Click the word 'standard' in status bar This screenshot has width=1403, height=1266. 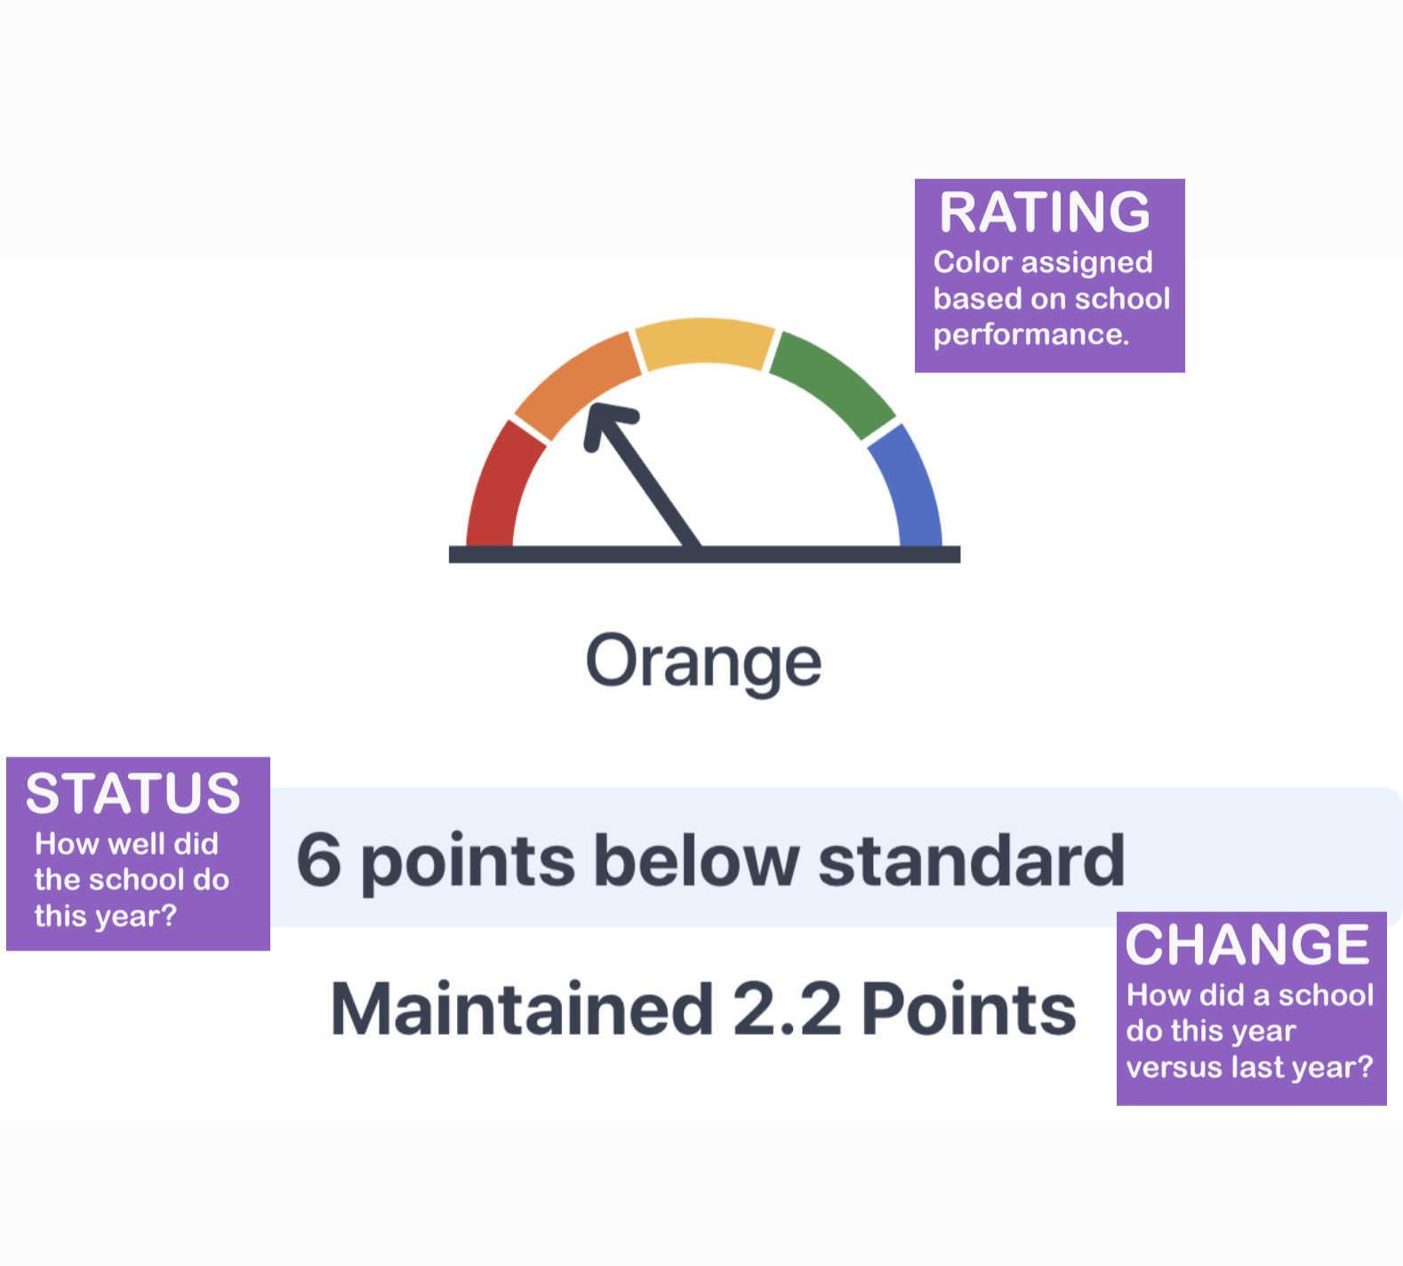972,859
